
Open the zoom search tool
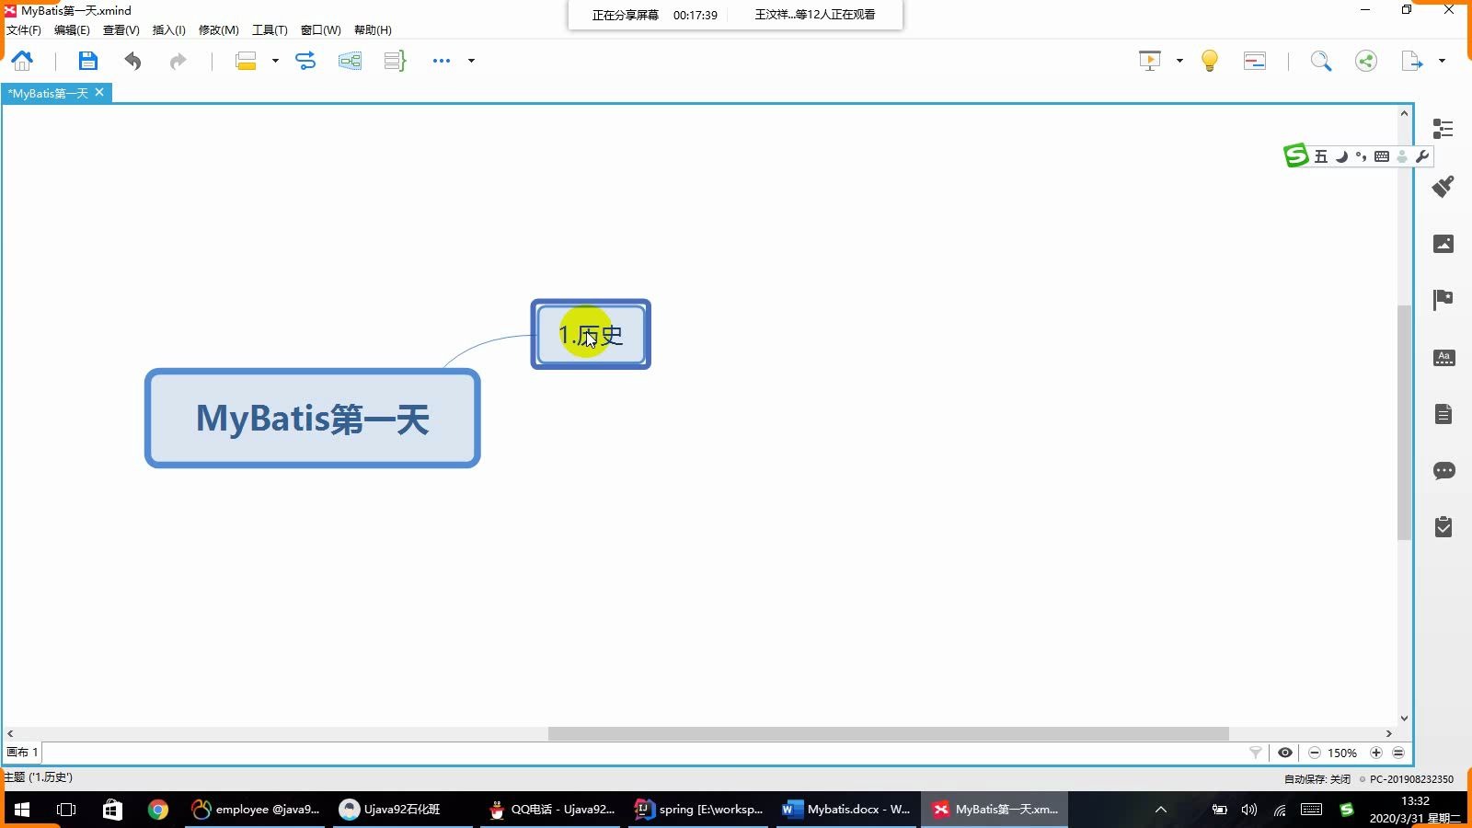(x=1322, y=61)
